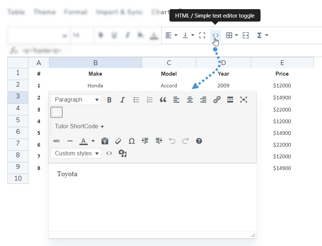Click the paste as text icon

click(x=105, y=141)
